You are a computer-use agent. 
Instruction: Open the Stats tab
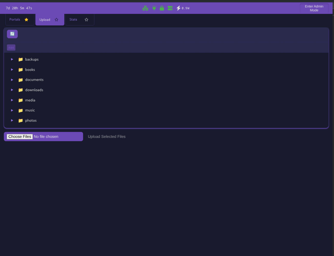pyautogui.click(x=73, y=19)
